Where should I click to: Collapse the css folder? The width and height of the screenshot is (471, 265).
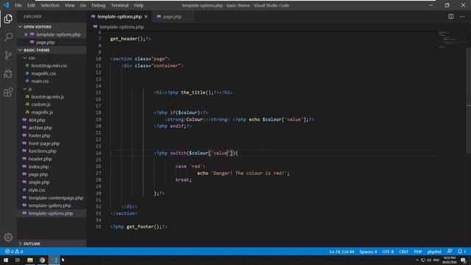click(x=25, y=57)
